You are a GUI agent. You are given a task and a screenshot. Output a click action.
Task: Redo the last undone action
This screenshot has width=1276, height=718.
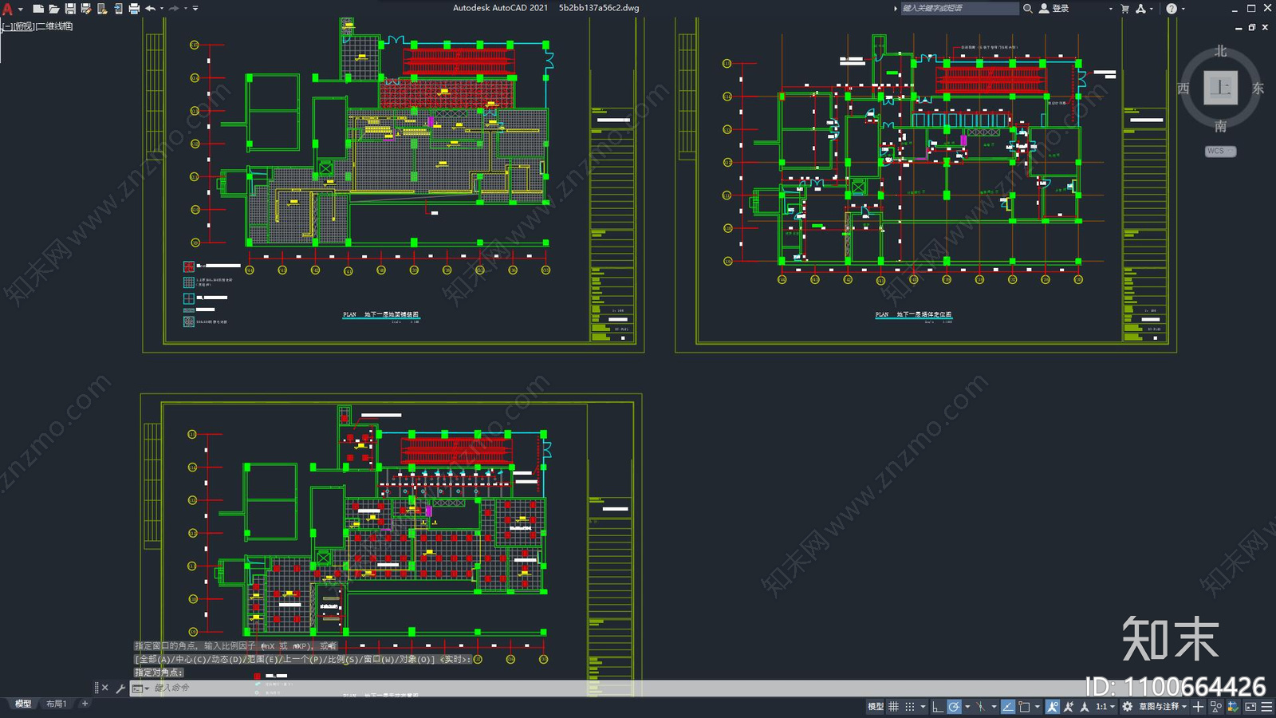pyautogui.click(x=174, y=9)
